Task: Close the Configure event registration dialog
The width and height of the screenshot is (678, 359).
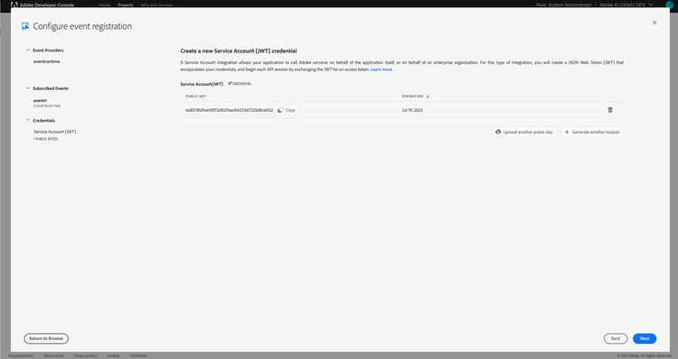Action: click(x=654, y=23)
